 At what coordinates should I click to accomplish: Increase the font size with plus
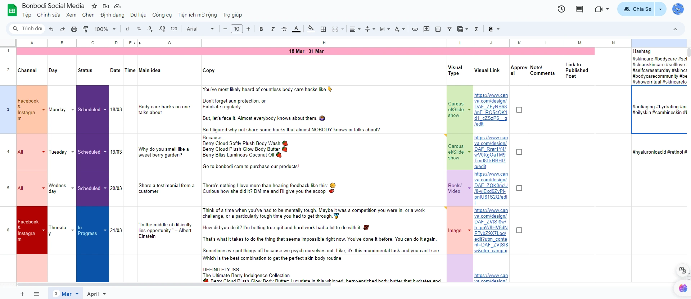point(248,29)
